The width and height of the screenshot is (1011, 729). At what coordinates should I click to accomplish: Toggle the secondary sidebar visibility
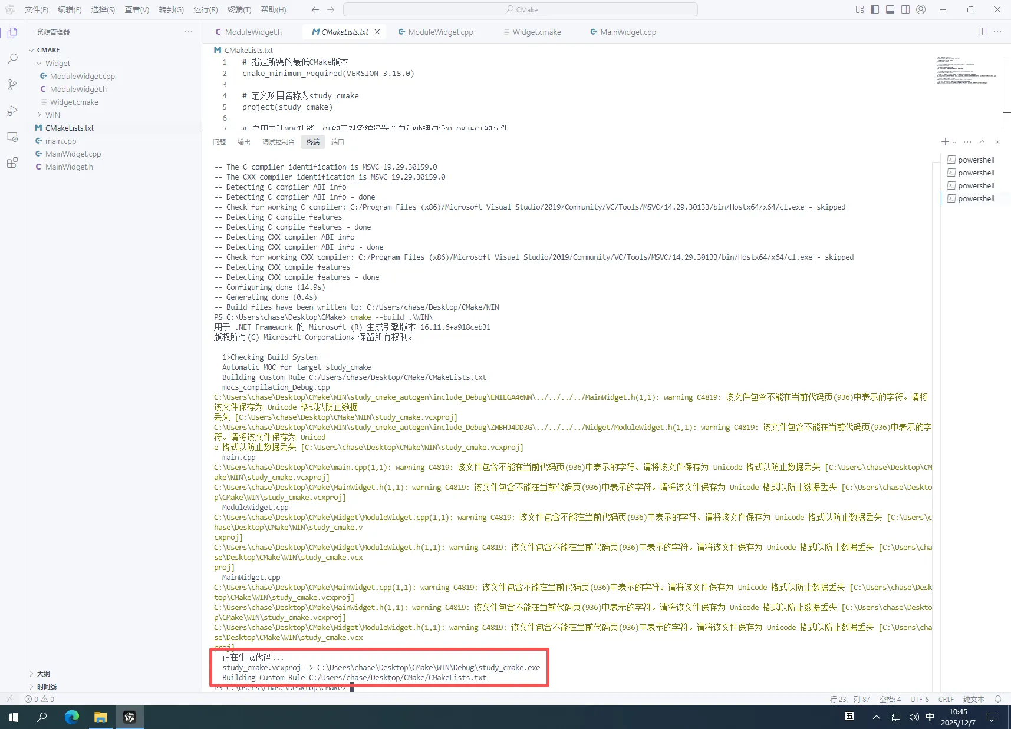pyautogui.click(x=905, y=9)
